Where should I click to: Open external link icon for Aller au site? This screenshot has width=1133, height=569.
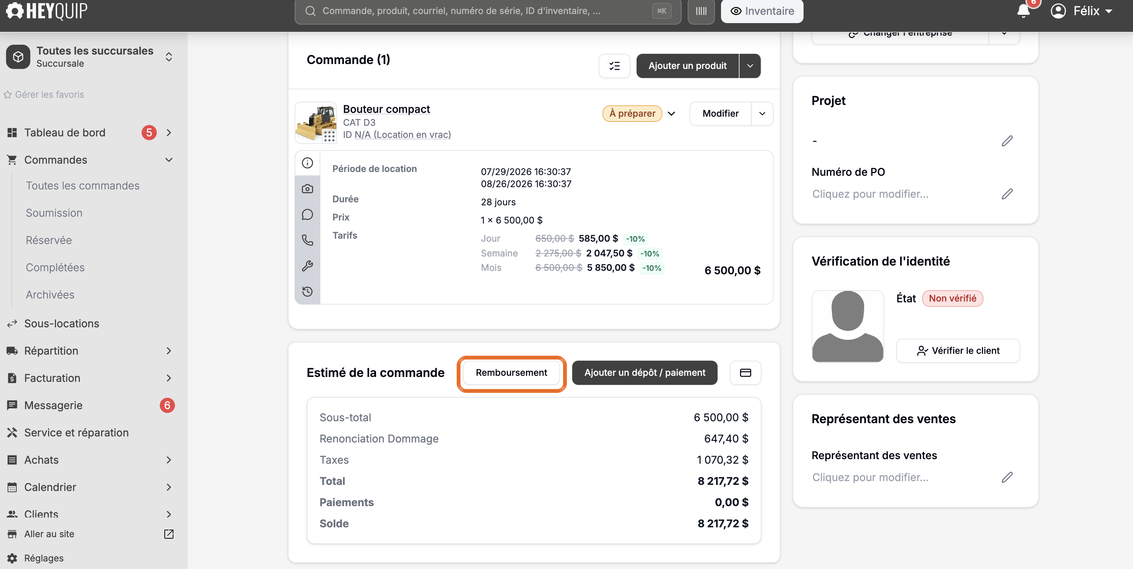click(x=169, y=534)
